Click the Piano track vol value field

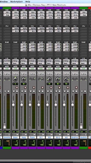click(x=32, y=132)
